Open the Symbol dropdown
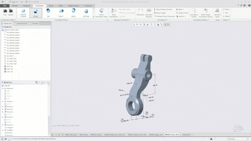Viewport: 251px width, 141px height. [181, 16]
